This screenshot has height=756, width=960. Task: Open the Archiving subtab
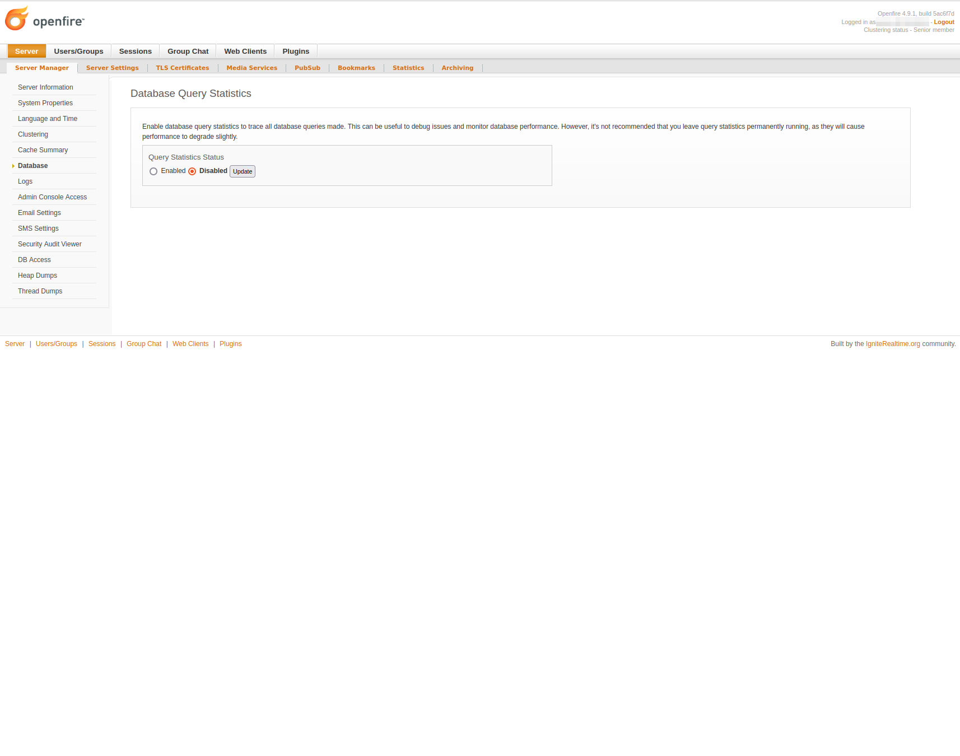tap(457, 68)
